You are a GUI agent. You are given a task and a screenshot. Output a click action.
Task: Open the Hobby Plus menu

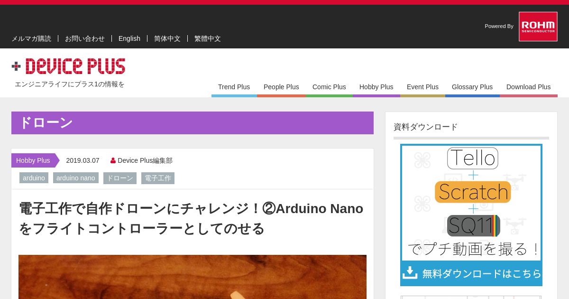pos(376,87)
